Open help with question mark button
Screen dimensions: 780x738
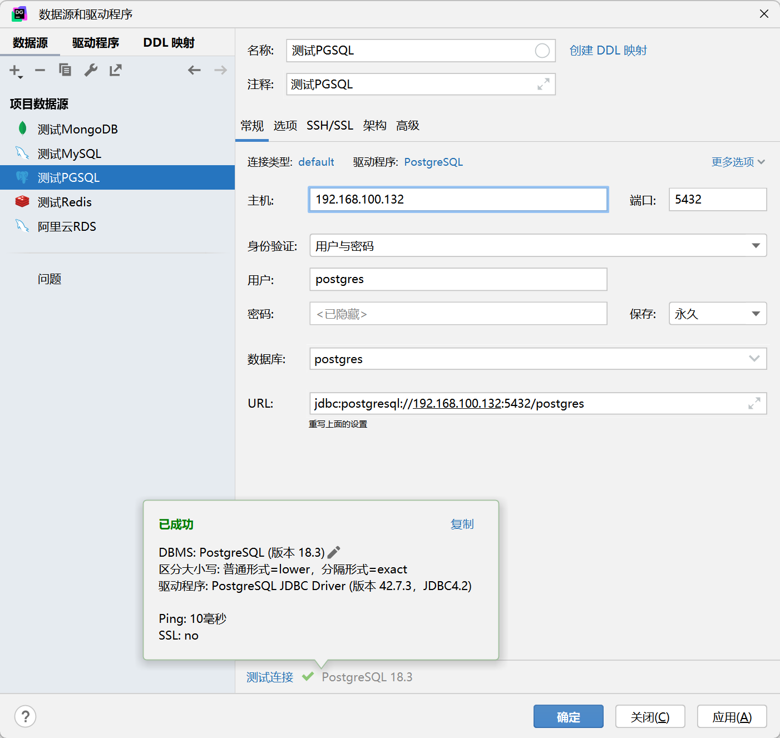(25, 716)
